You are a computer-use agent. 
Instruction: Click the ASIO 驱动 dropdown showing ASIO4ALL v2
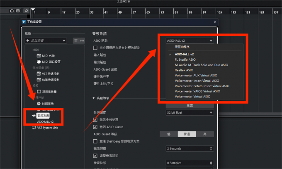(190, 40)
